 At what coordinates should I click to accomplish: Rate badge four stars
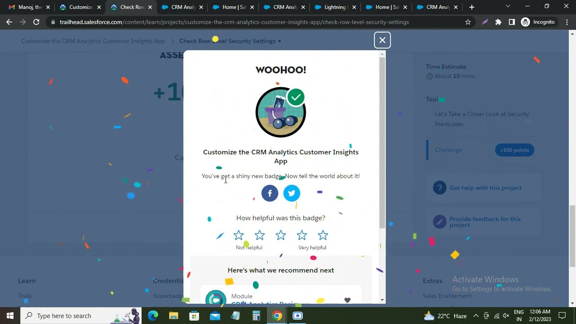click(302, 235)
